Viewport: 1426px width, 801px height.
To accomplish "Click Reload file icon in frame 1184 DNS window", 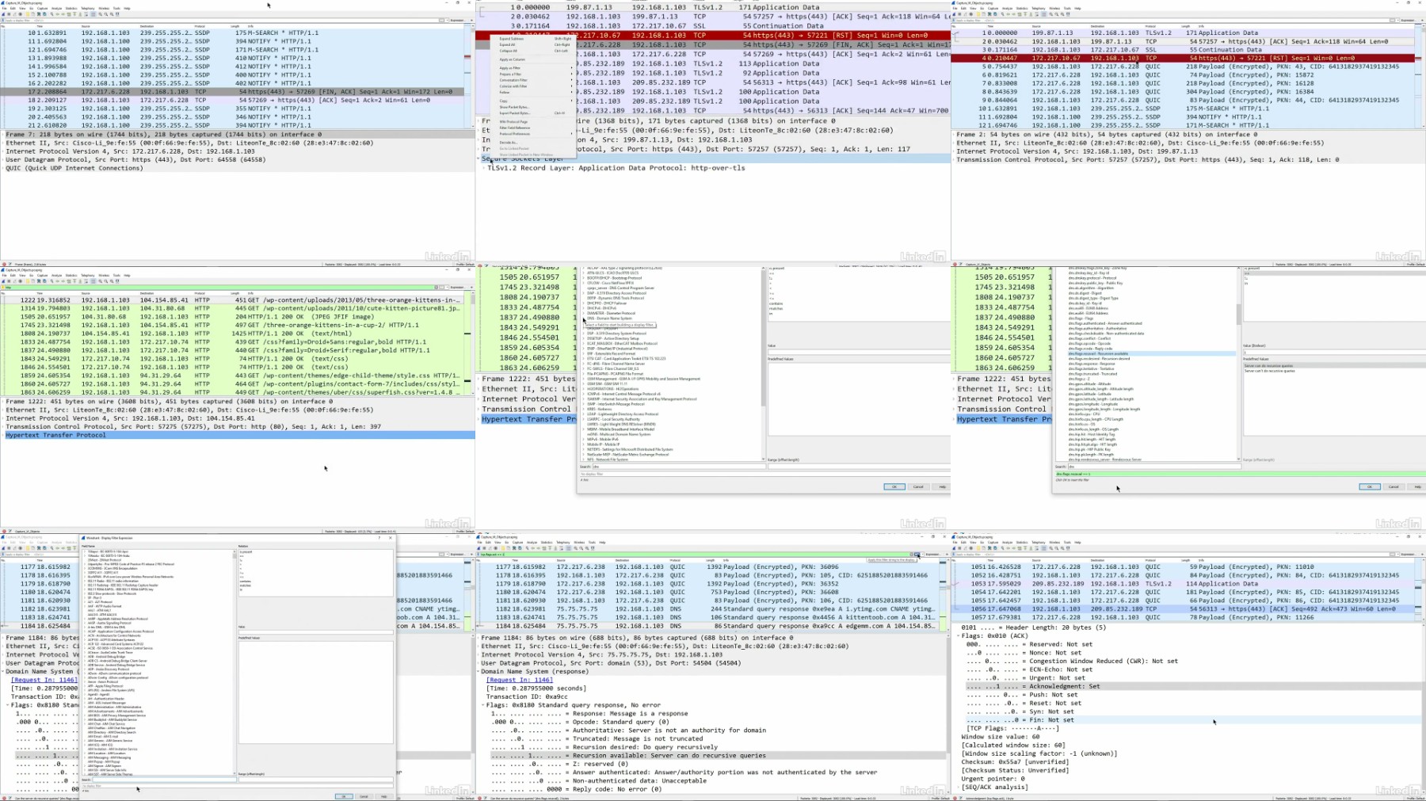I will point(520,548).
